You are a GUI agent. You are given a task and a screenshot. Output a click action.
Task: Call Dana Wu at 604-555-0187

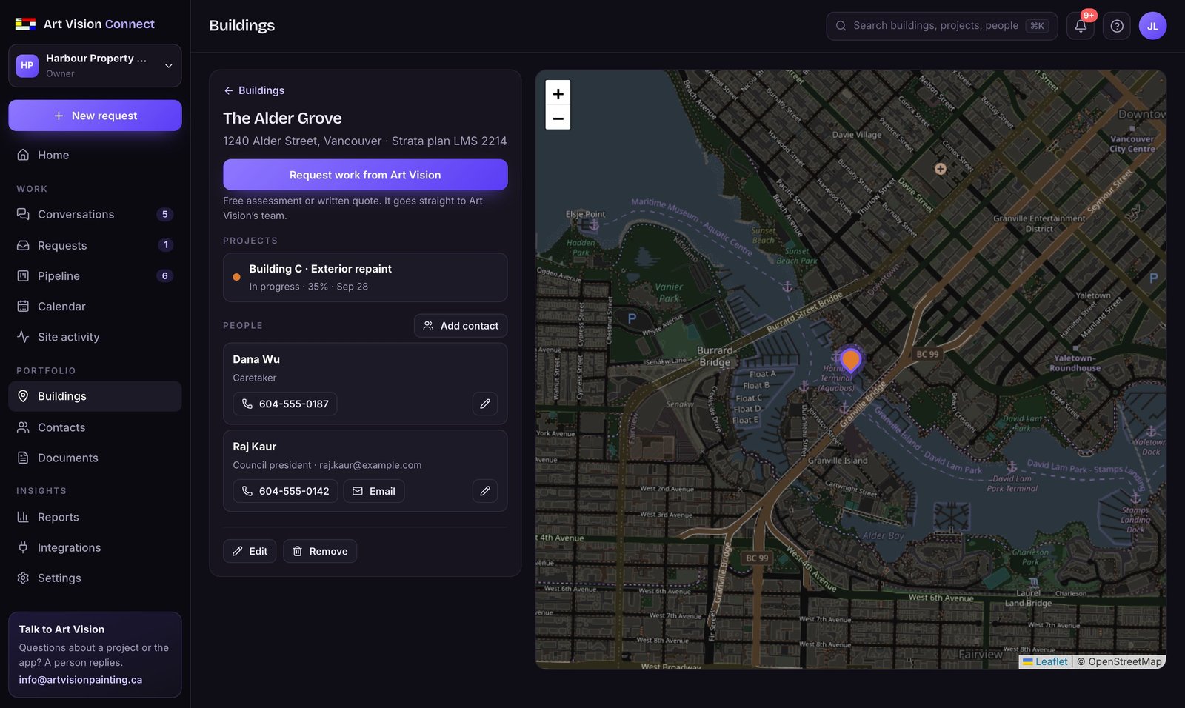tap(285, 404)
